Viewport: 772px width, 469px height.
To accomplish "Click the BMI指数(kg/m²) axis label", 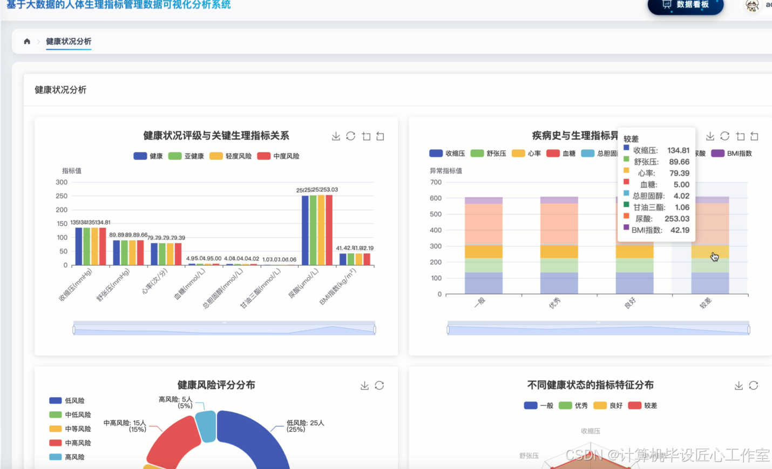I will [338, 287].
